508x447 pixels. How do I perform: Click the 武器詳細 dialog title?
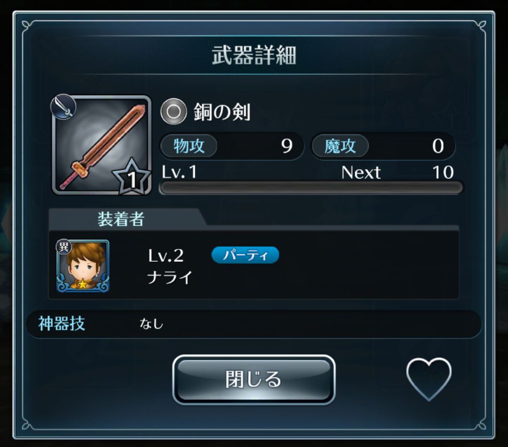[x=254, y=56]
